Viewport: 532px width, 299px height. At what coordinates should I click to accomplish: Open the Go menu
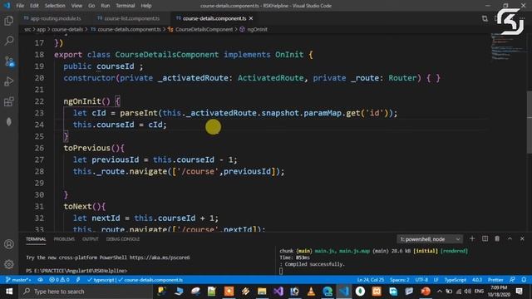point(91,6)
